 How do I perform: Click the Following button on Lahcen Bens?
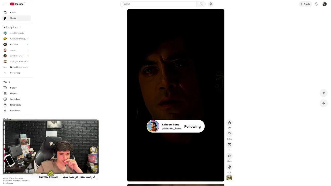tap(192, 127)
